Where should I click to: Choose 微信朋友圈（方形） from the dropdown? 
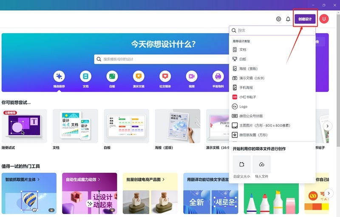click(272, 135)
